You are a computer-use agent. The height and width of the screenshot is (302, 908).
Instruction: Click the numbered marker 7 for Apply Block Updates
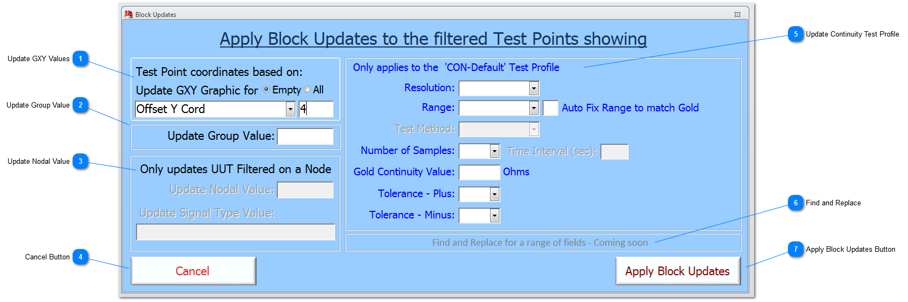click(796, 249)
